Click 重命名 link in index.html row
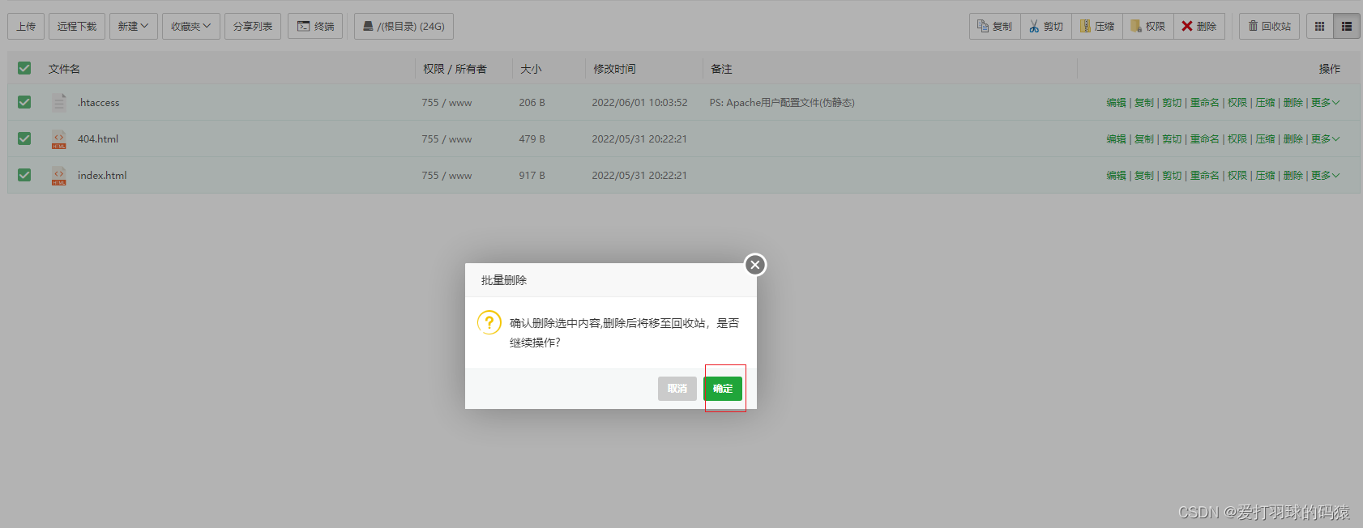This screenshot has height=528, width=1363. [1205, 176]
